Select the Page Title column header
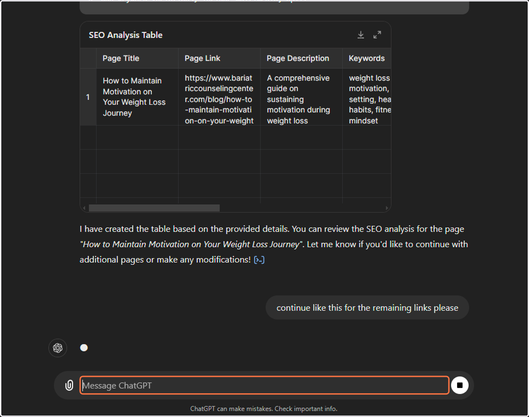 click(137, 58)
